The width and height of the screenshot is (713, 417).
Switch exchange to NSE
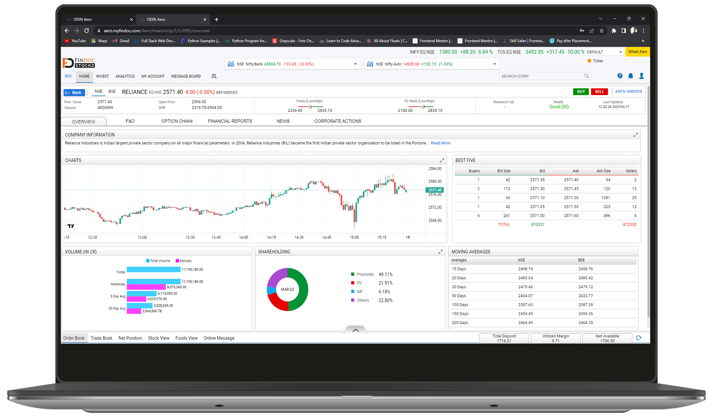point(98,91)
